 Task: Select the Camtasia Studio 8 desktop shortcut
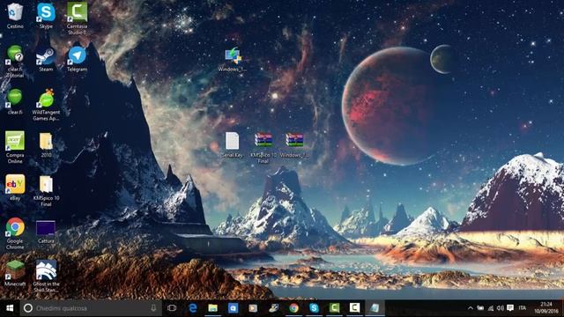(x=77, y=18)
